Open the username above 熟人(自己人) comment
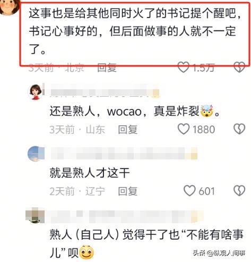The width and height of the screenshot is (251, 262). [125, 216]
